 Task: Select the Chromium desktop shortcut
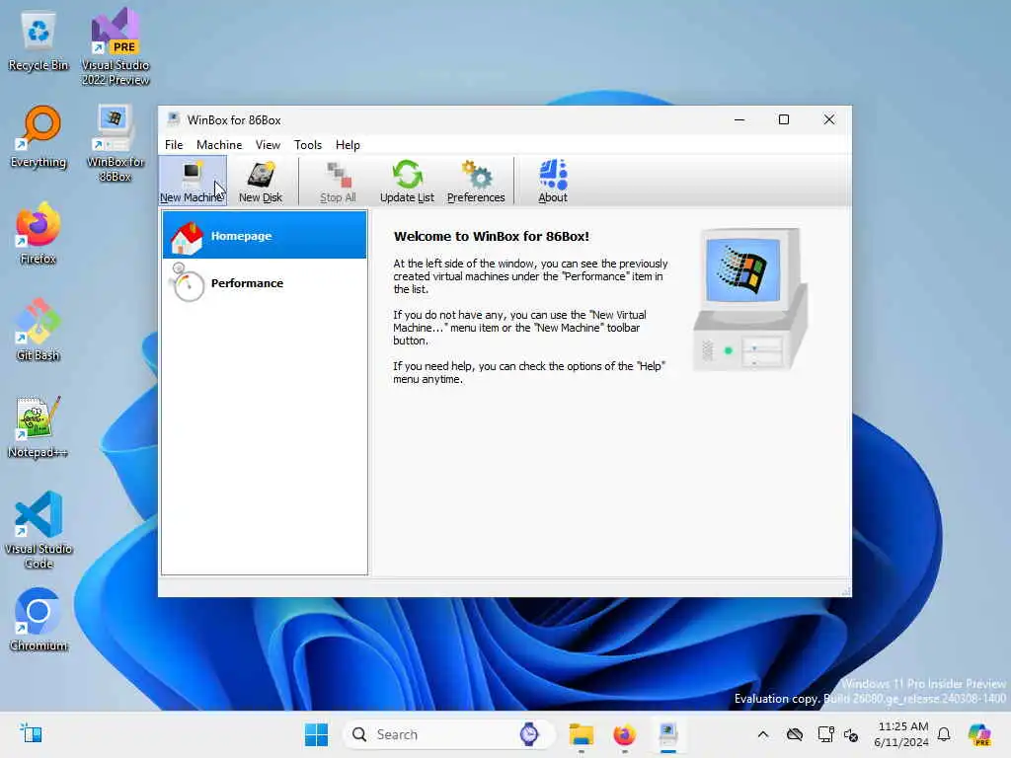coord(39,620)
